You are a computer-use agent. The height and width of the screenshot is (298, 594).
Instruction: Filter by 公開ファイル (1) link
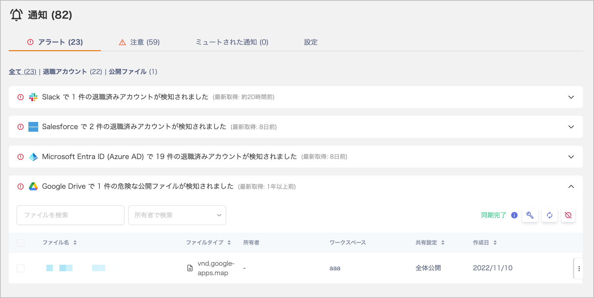[x=133, y=72]
